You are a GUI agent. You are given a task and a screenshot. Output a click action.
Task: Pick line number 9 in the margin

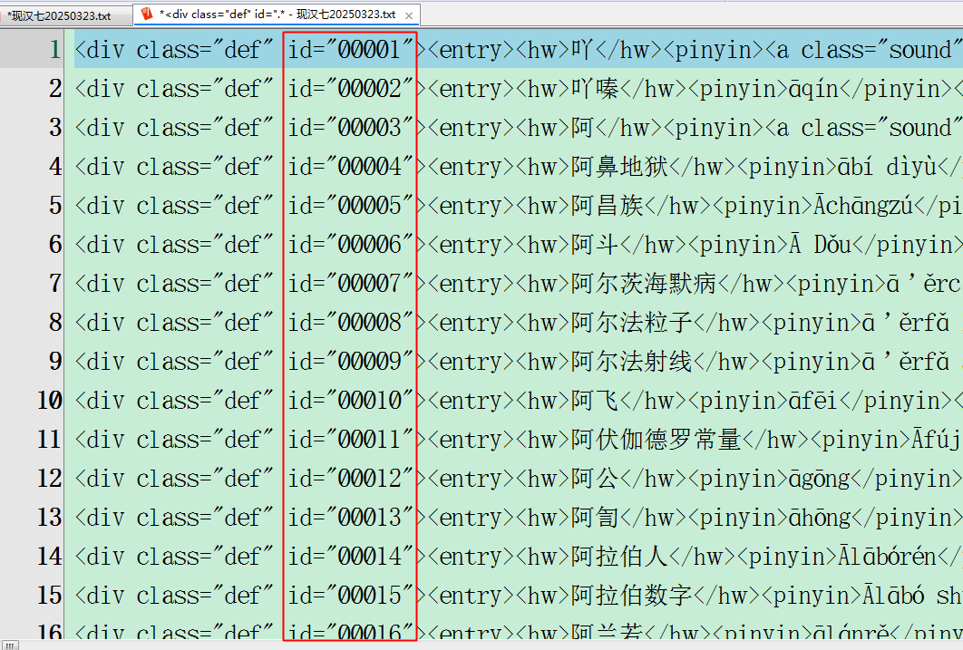[x=55, y=362]
